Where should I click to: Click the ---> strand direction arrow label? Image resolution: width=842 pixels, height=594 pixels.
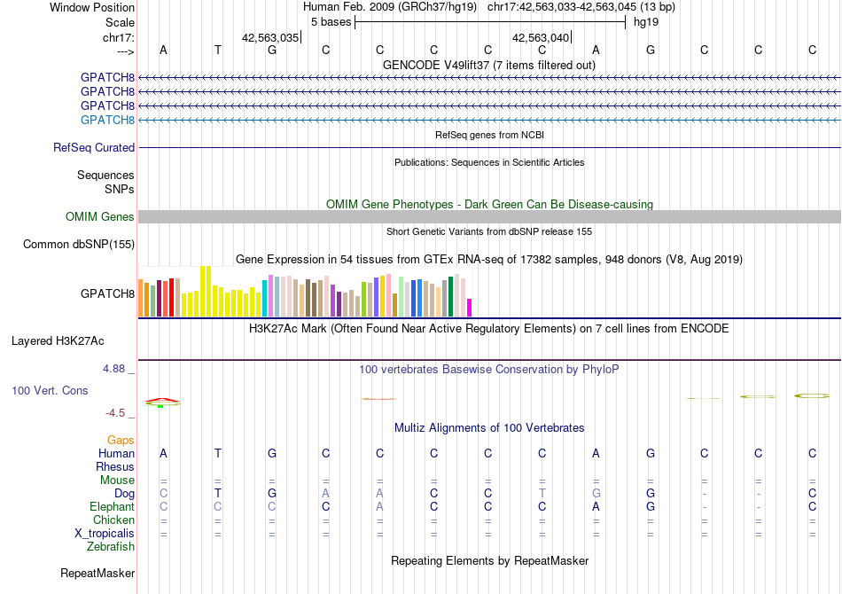[x=126, y=51]
